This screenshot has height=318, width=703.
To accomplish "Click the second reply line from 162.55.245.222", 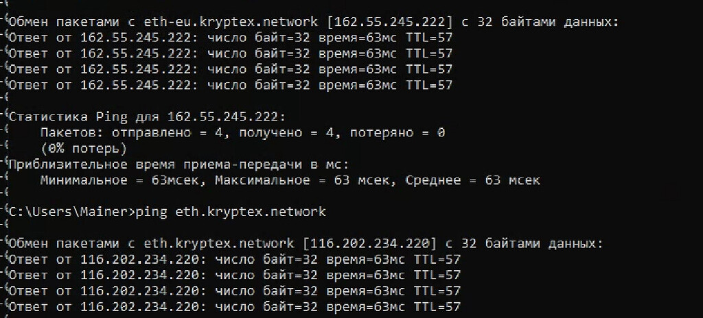I will [x=230, y=53].
